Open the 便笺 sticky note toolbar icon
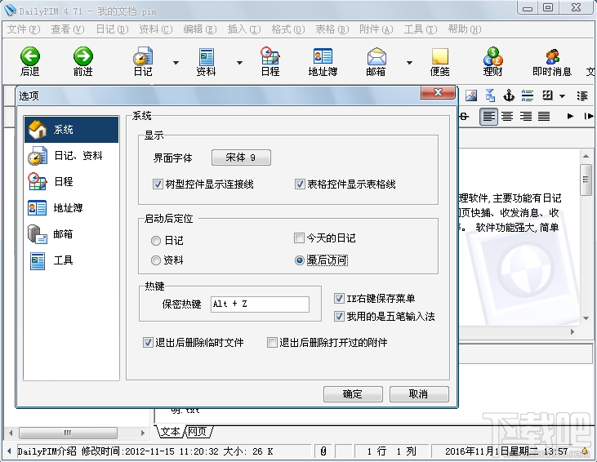Image resolution: width=597 pixels, height=462 pixels. (439, 56)
